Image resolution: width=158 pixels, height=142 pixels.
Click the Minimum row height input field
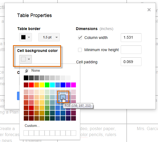pos(131,50)
